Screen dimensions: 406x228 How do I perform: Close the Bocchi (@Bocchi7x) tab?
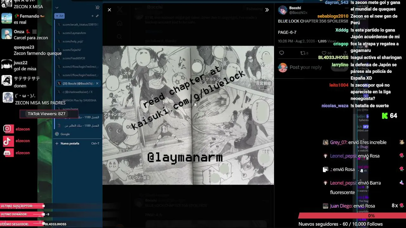pos(97,84)
